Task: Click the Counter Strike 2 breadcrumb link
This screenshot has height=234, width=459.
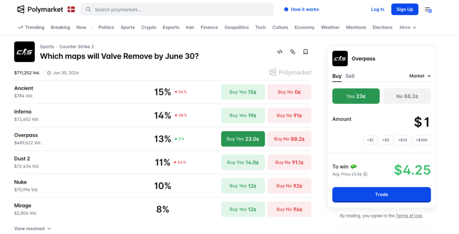Action: pyautogui.click(x=77, y=47)
